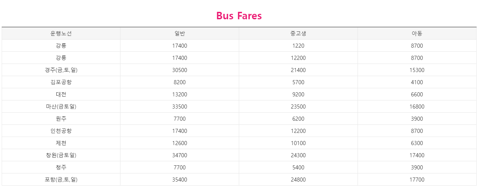Click the 마산(금토일) route cell
The height and width of the screenshot is (188, 479).
point(61,107)
